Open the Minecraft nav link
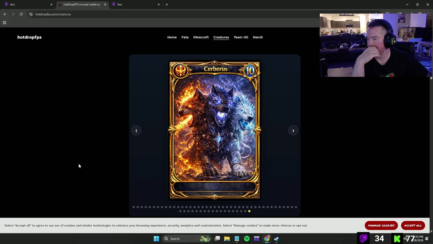This screenshot has width=433, height=244. pyautogui.click(x=201, y=37)
